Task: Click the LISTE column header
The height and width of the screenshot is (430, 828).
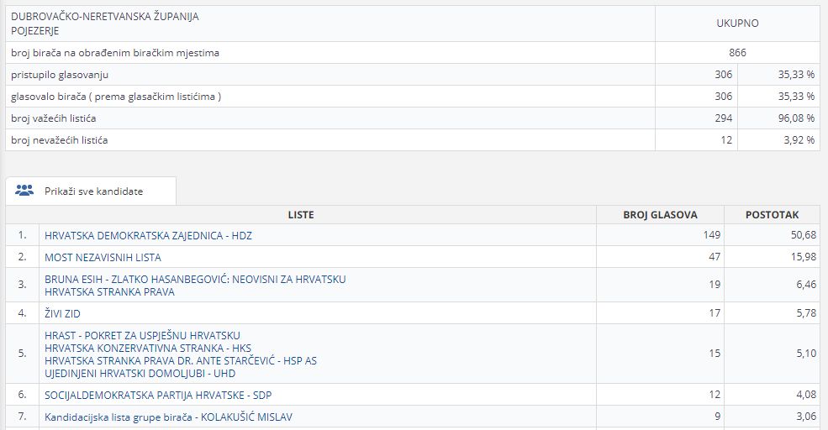Action: [x=301, y=215]
